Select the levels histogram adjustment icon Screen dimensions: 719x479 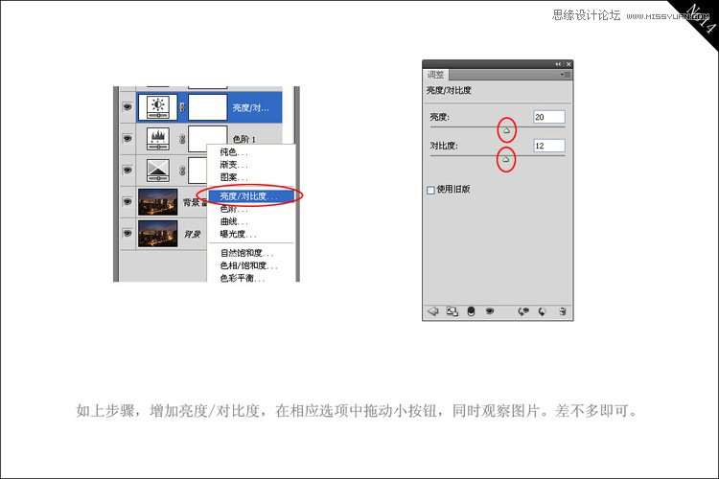(158, 138)
